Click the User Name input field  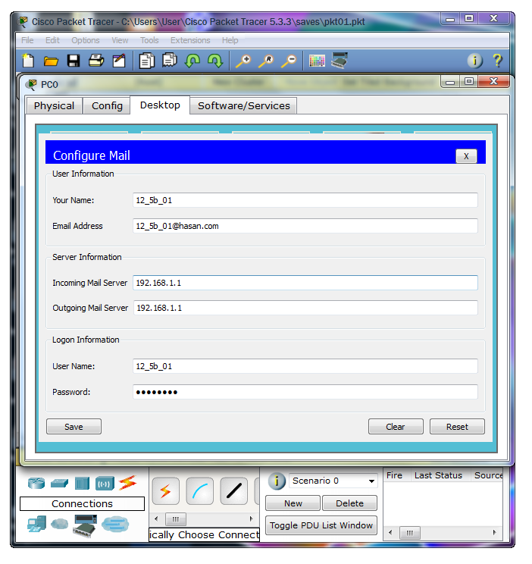[x=305, y=366]
